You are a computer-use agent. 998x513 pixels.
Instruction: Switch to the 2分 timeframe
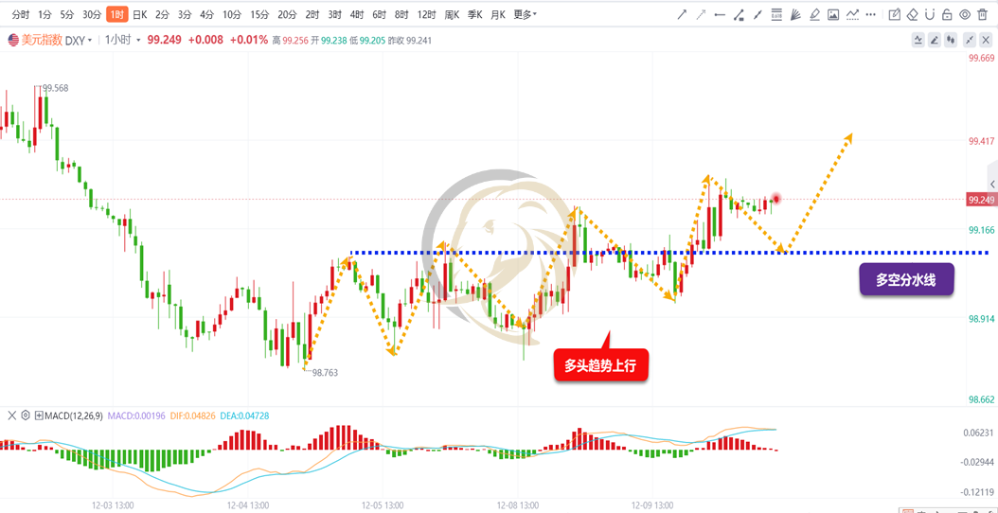click(162, 14)
